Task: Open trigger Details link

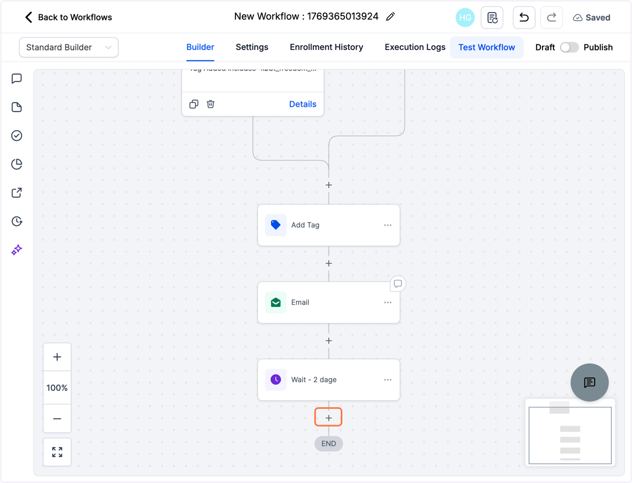Action: pyautogui.click(x=303, y=104)
